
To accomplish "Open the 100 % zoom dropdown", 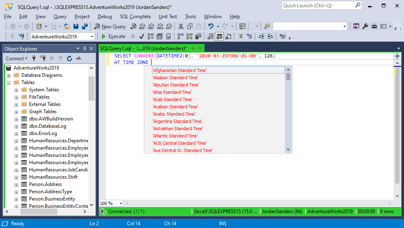I will 120,203.
